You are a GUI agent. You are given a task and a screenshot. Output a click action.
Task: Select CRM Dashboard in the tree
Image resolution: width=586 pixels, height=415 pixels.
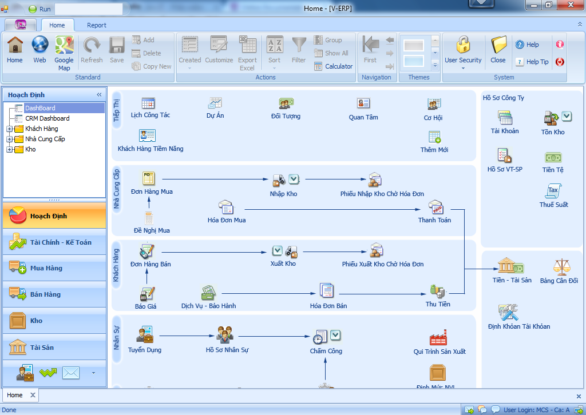[x=47, y=118]
